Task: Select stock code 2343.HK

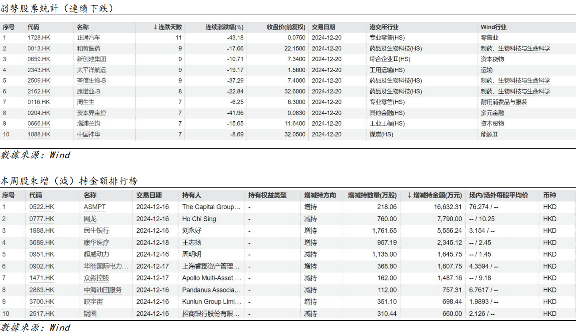Action: tap(39, 70)
